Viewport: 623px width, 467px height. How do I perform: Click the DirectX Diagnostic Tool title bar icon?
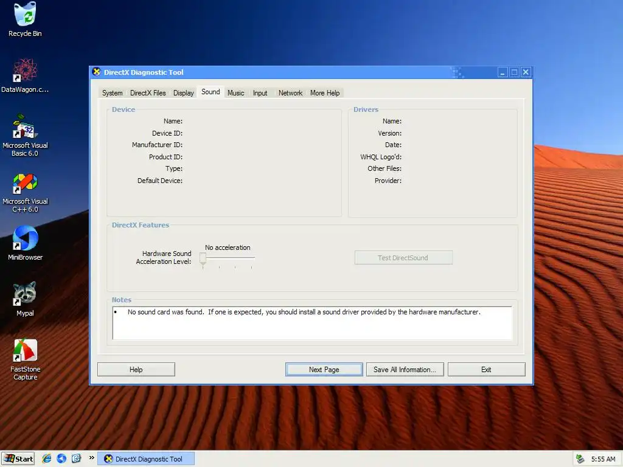pyautogui.click(x=97, y=72)
